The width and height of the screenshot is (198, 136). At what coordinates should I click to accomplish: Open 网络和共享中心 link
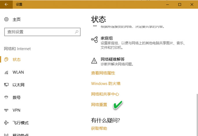[105, 94]
